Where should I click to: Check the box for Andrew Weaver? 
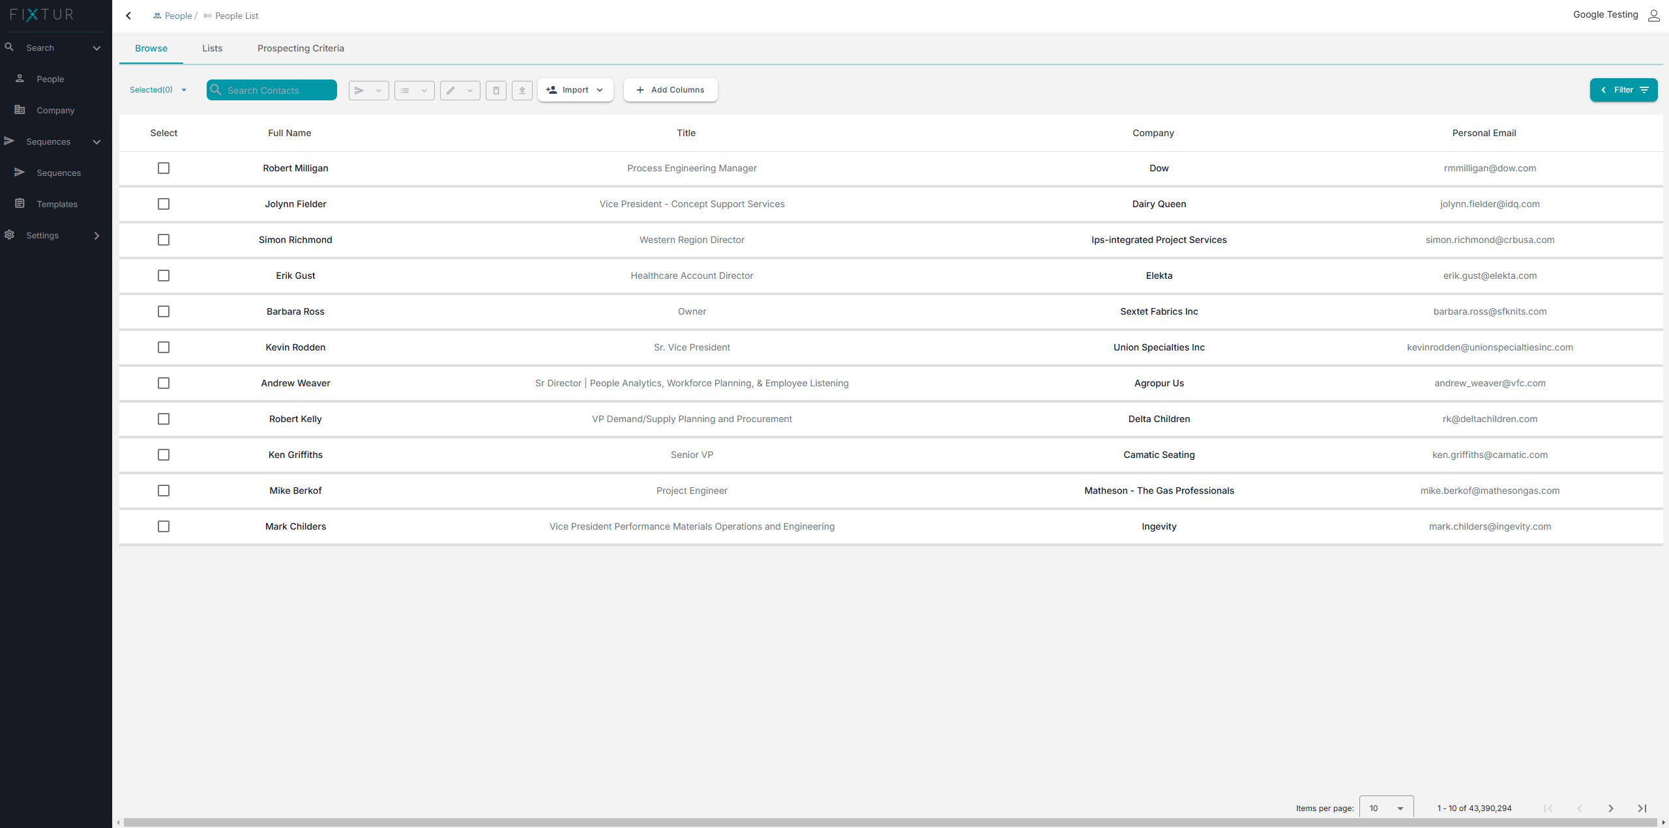(164, 383)
